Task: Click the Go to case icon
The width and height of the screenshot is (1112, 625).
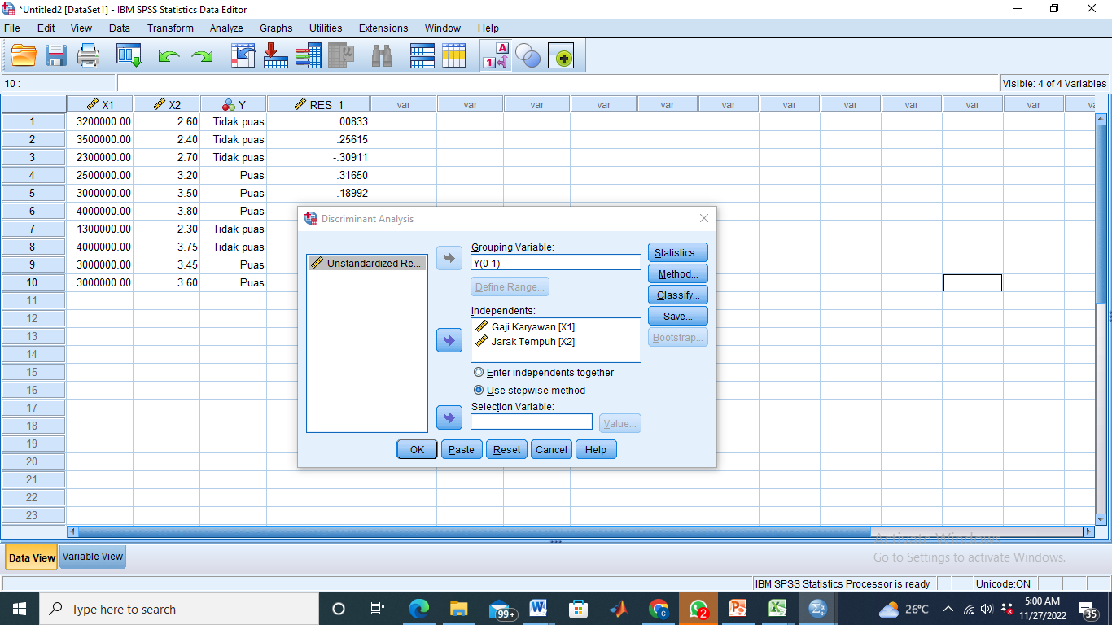Action: coord(243,56)
